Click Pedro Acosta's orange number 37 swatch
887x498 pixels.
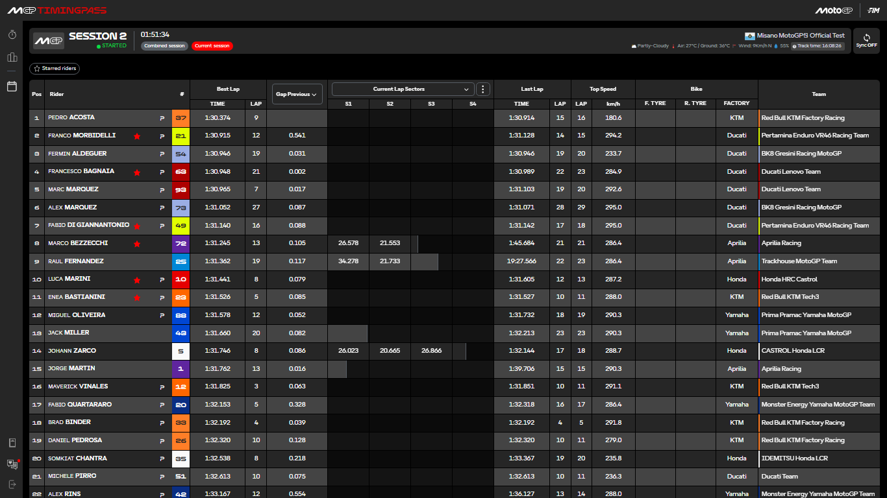pyautogui.click(x=181, y=118)
